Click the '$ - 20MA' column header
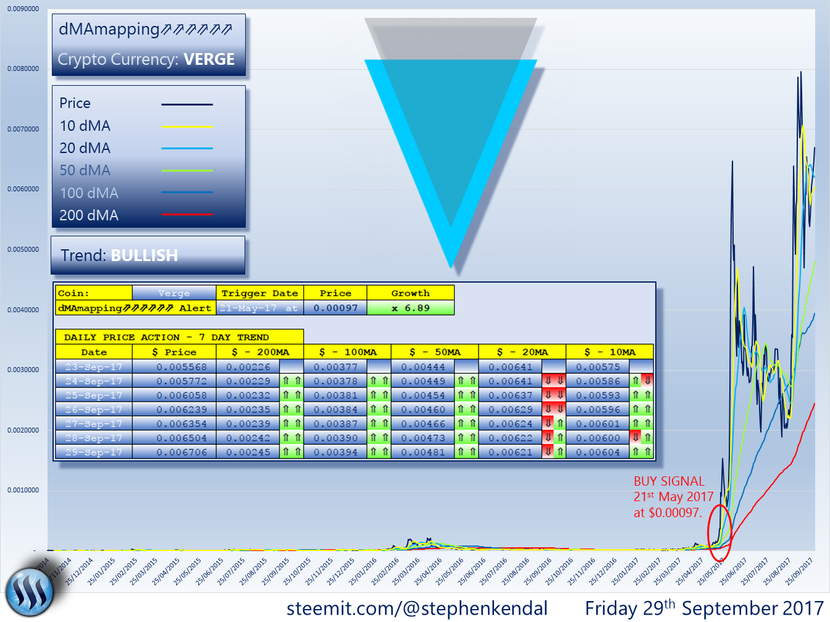 pos(522,352)
